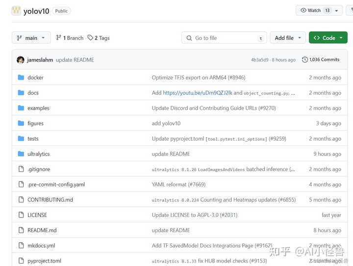View the 2 Tags page
The width and height of the screenshot is (353, 266).
click(101, 38)
